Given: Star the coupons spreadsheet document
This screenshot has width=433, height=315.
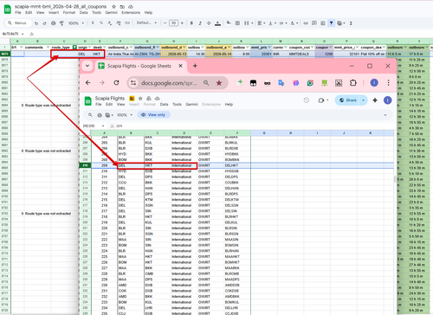Looking at the screenshot, I should [114, 6].
